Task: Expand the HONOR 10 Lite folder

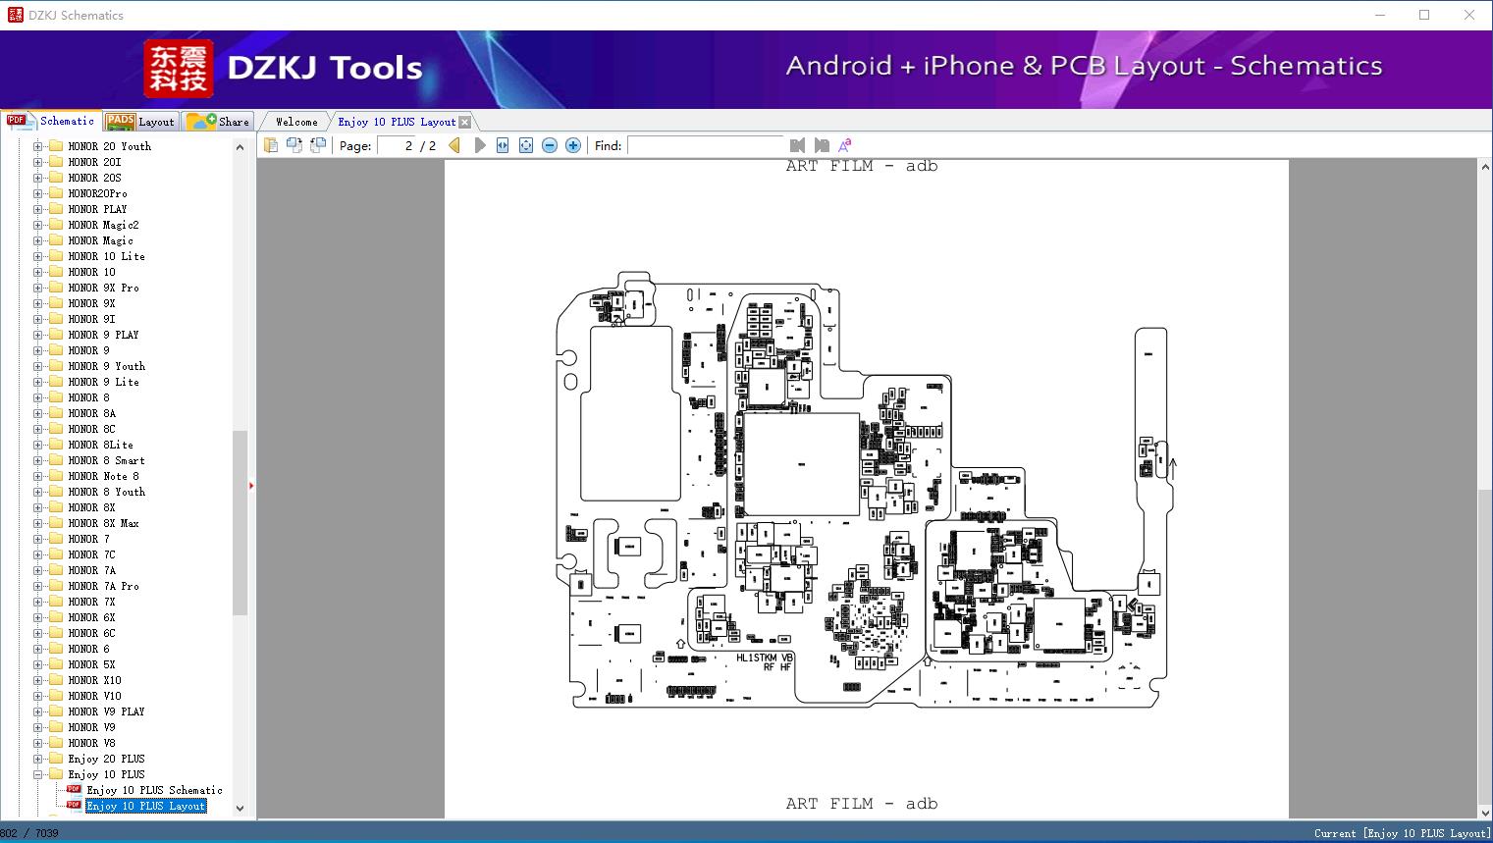Action: coord(38,256)
